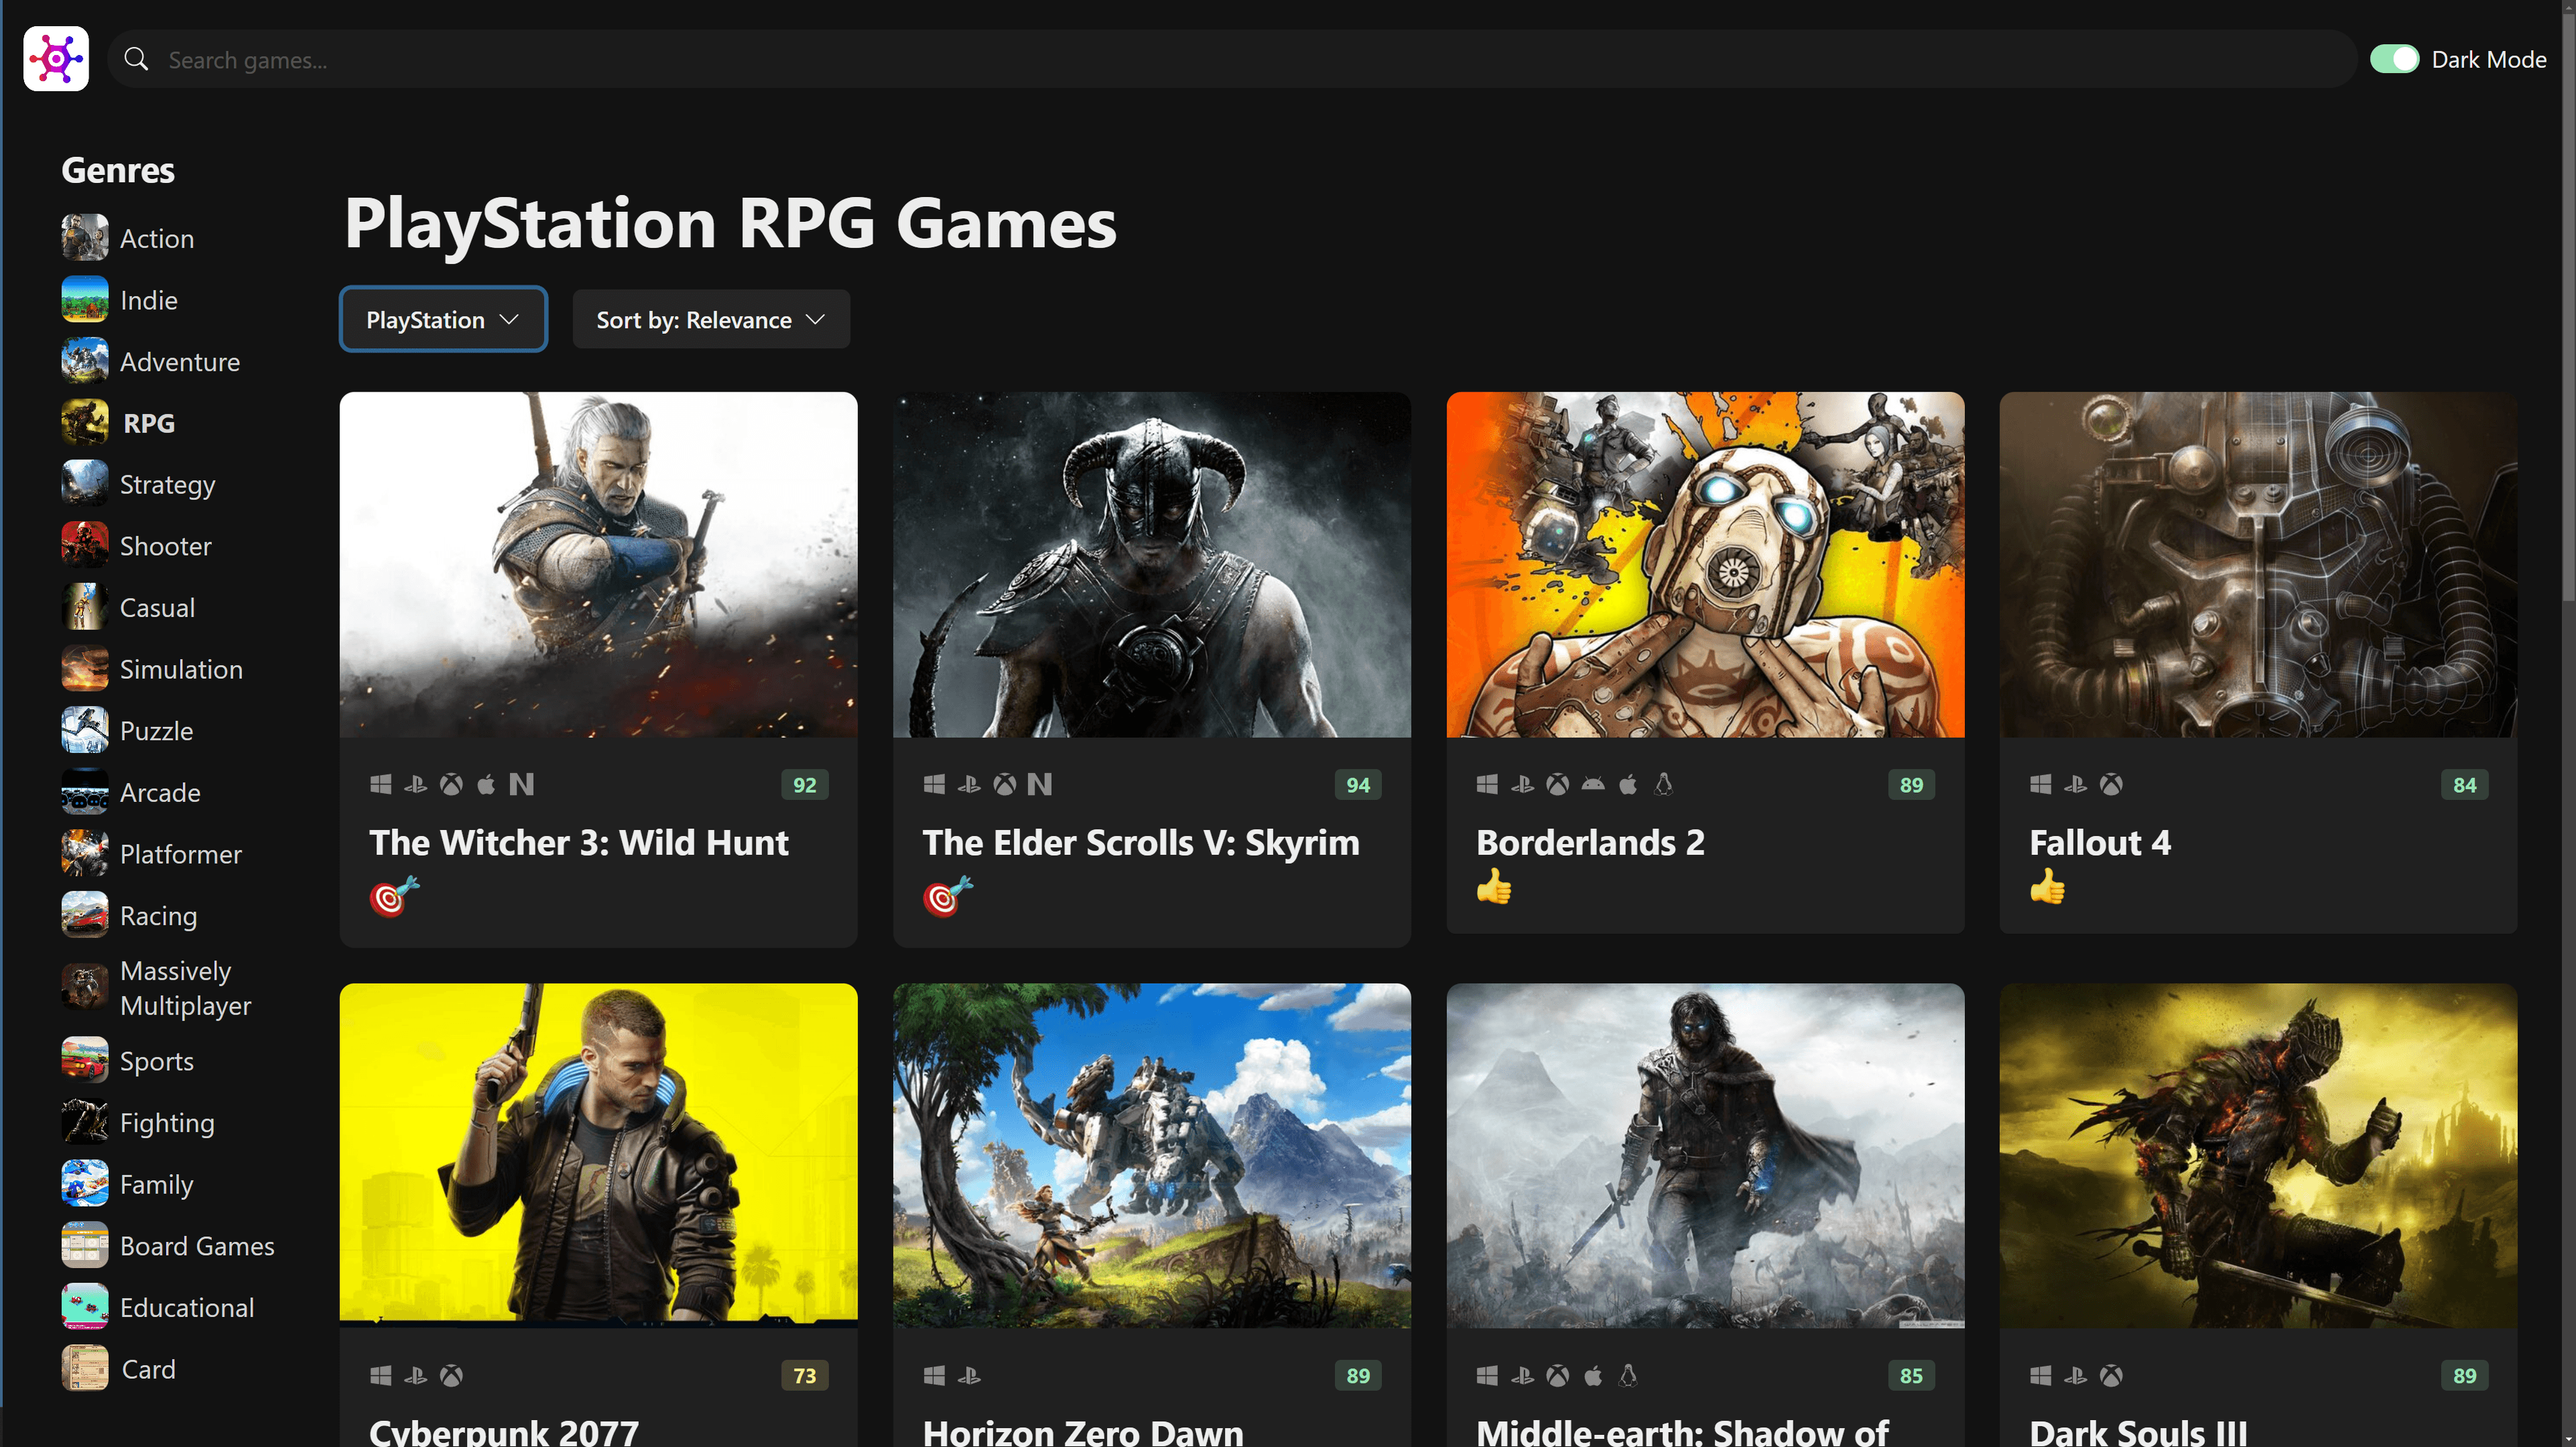Focus the Search games input field
Image resolution: width=2576 pixels, height=1447 pixels.
click(x=1232, y=59)
